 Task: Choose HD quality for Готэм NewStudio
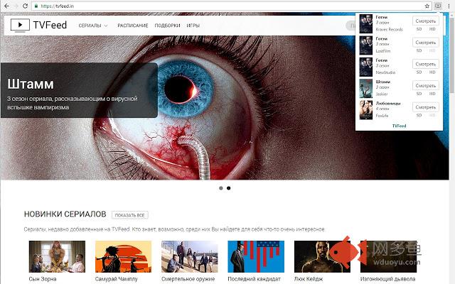[432, 72]
